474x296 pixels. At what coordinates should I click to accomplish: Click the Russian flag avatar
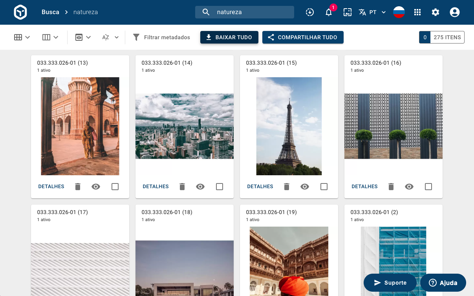[x=399, y=12]
